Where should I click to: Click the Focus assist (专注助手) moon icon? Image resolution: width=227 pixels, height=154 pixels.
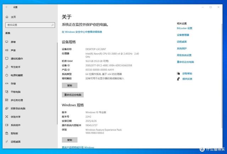tap(7, 67)
